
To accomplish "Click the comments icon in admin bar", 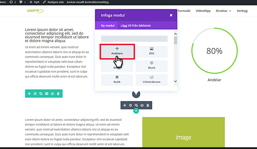I will tap(22, 2).
